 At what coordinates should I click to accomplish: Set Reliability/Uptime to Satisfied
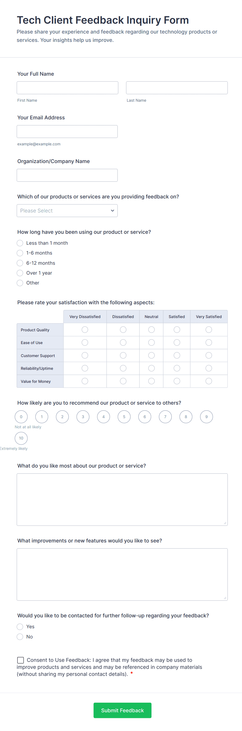point(177,368)
